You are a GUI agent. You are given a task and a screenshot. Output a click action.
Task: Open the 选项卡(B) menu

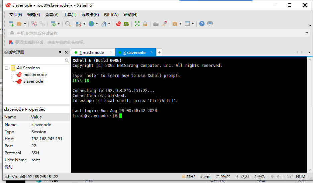pos(90,15)
